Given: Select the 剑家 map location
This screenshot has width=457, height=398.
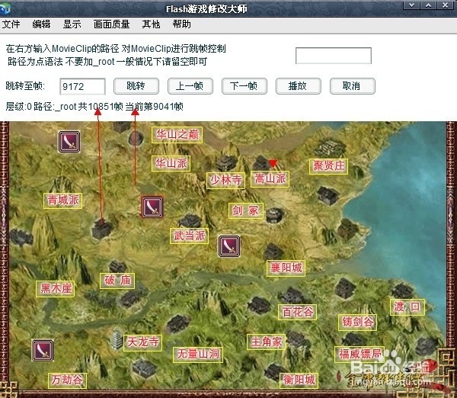Looking at the screenshot, I should pyautogui.click(x=246, y=210).
